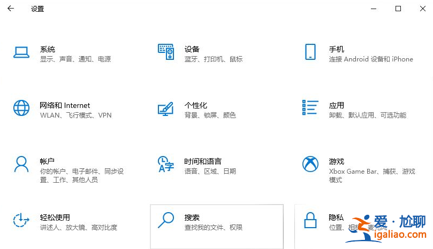Click the 显示、声音、通知、电源 description
The image size is (433, 249).
pos(75,59)
